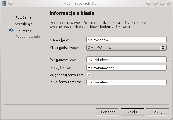
Task: Click the Klasa podstawowa label
Action: click(x=65, y=48)
